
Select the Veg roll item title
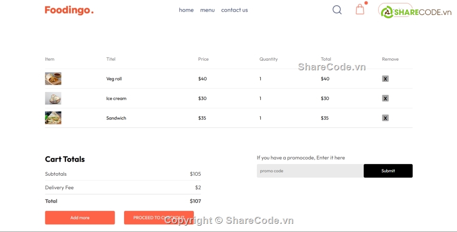point(114,79)
